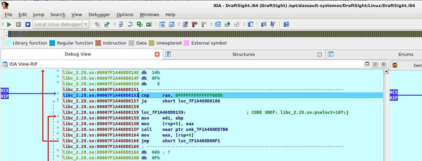Click the Library function color swatch
This screenshot has height=161, width=422.
click(8, 43)
